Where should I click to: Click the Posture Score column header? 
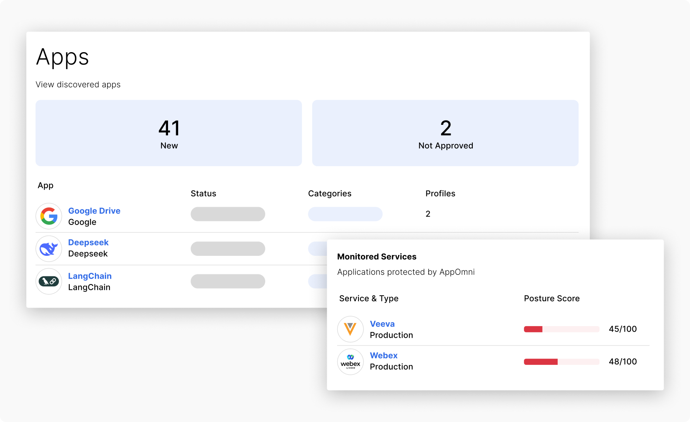tap(551, 298)
